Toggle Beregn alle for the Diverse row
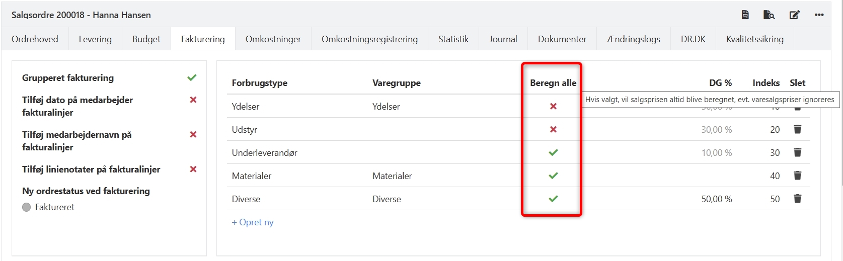 [x=553, y=199]
